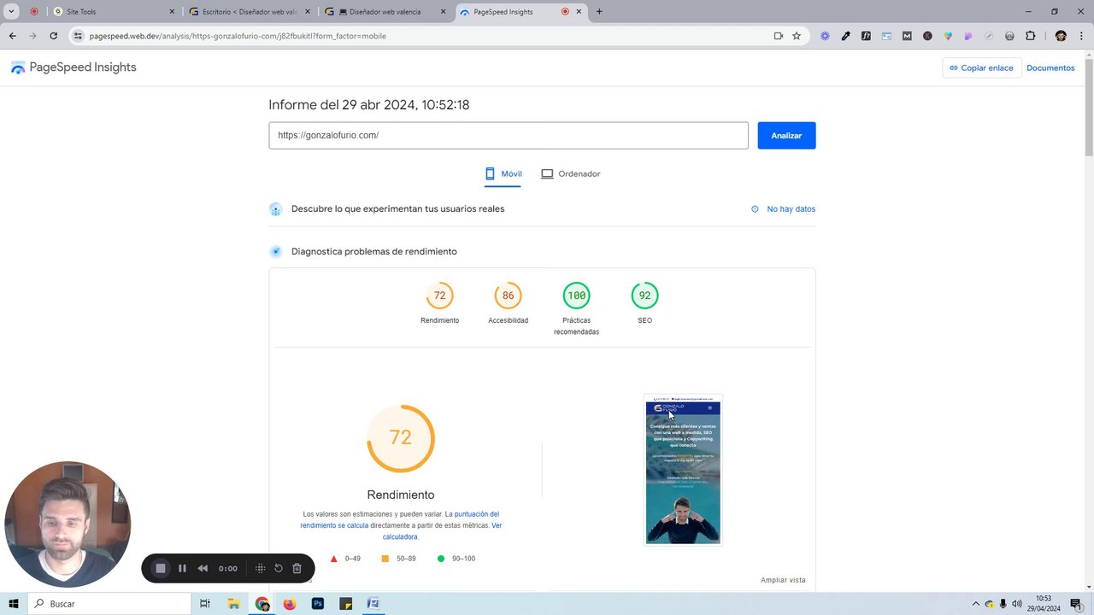The height and width of the screenshot is (615, 1094).
Task: Open Photoshop from the taskbar
Action: [318, 604]
